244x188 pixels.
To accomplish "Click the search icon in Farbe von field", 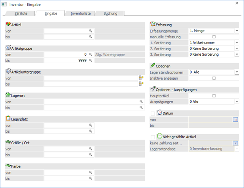I will pyautogui.click(x=91, y=172).
